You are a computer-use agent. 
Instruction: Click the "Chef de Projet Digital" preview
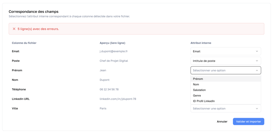click(114, 61)
